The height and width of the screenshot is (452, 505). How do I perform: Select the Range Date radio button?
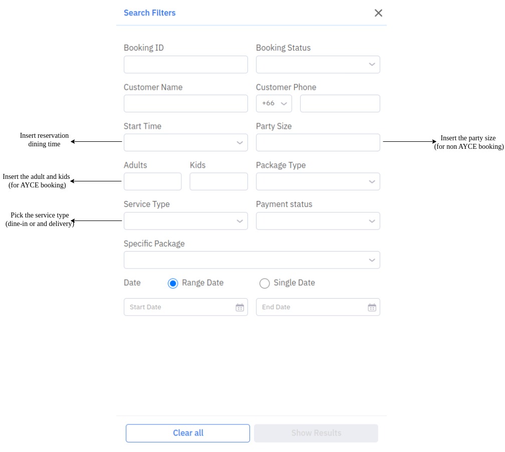[173, 283]
